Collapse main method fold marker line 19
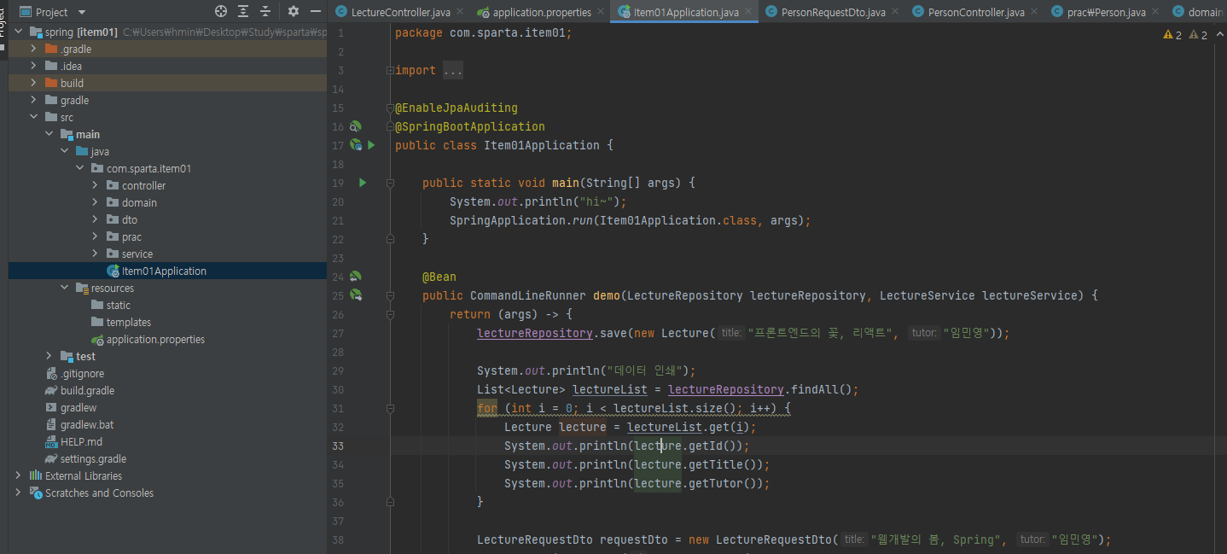The height and width of the screenshot is (554, 1227). click(390, 183)
